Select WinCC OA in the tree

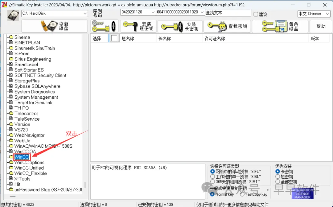[25, 152]
